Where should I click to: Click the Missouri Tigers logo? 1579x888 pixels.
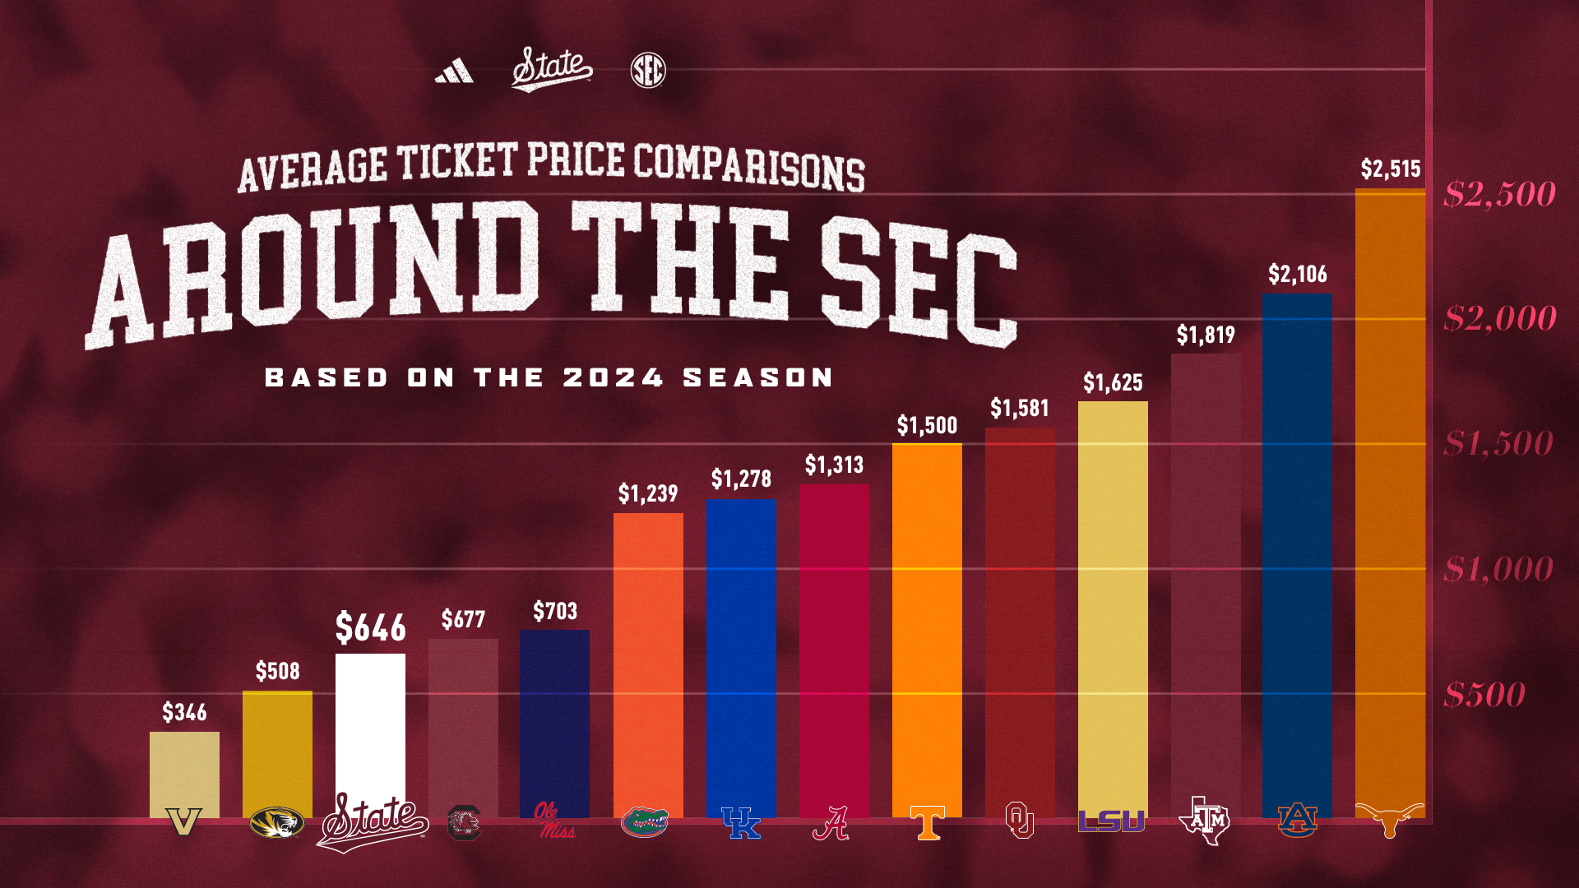click(277, 822)
